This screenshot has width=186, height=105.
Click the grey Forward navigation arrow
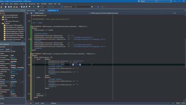[x=103, y=7]
